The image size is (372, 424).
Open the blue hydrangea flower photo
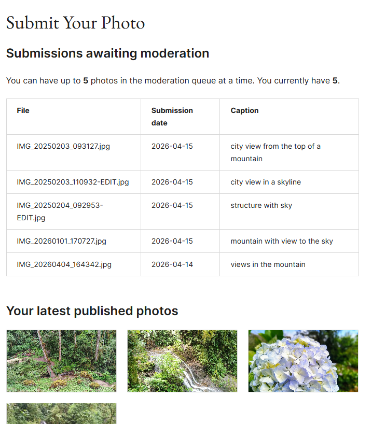click(x=303, y=361)
